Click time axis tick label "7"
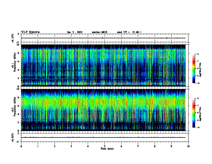 [138, 146]
